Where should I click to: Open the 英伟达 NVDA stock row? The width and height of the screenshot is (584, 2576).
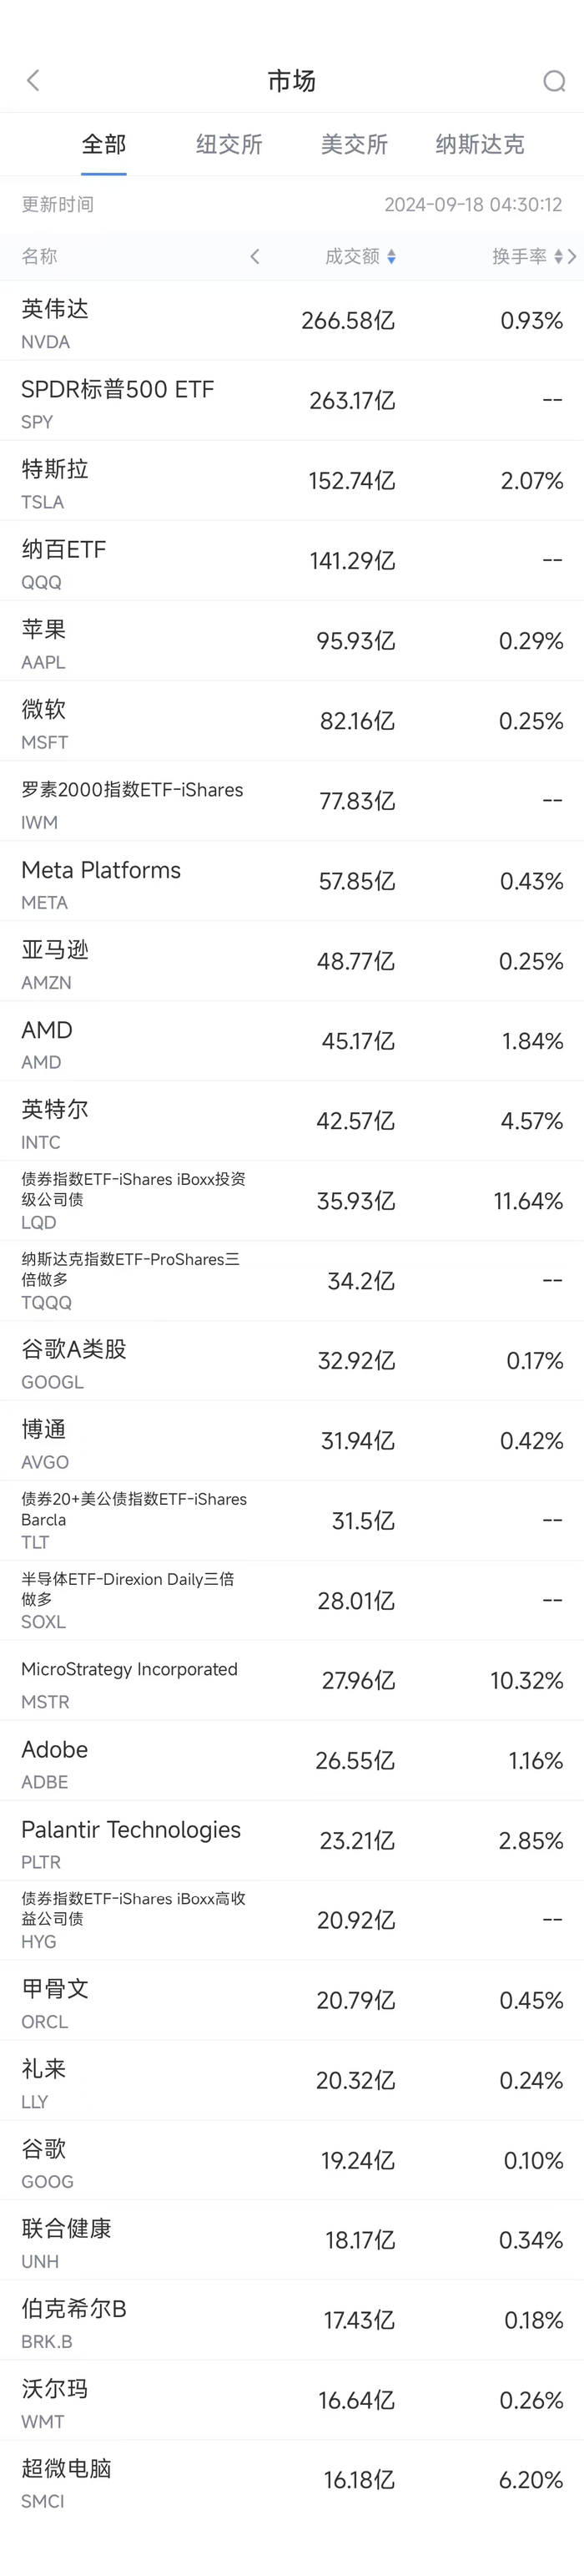[291, 321]
